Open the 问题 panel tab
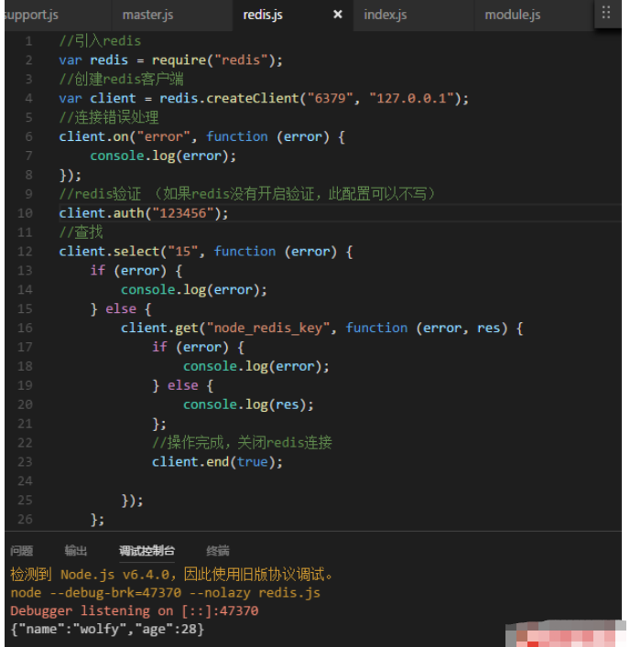Image resolution: width=630 pixels, height=647 pixels. [21, 550]
